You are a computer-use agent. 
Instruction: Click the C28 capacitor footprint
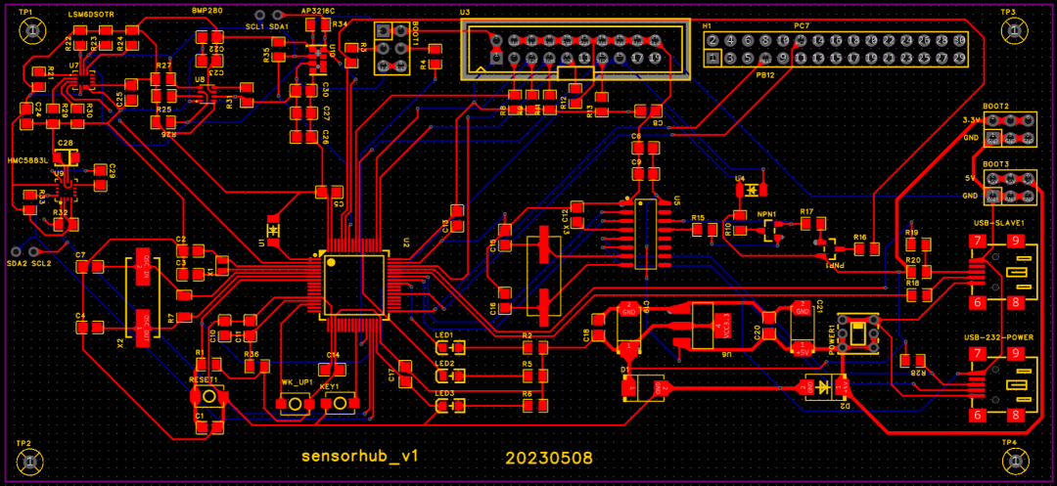66,157
